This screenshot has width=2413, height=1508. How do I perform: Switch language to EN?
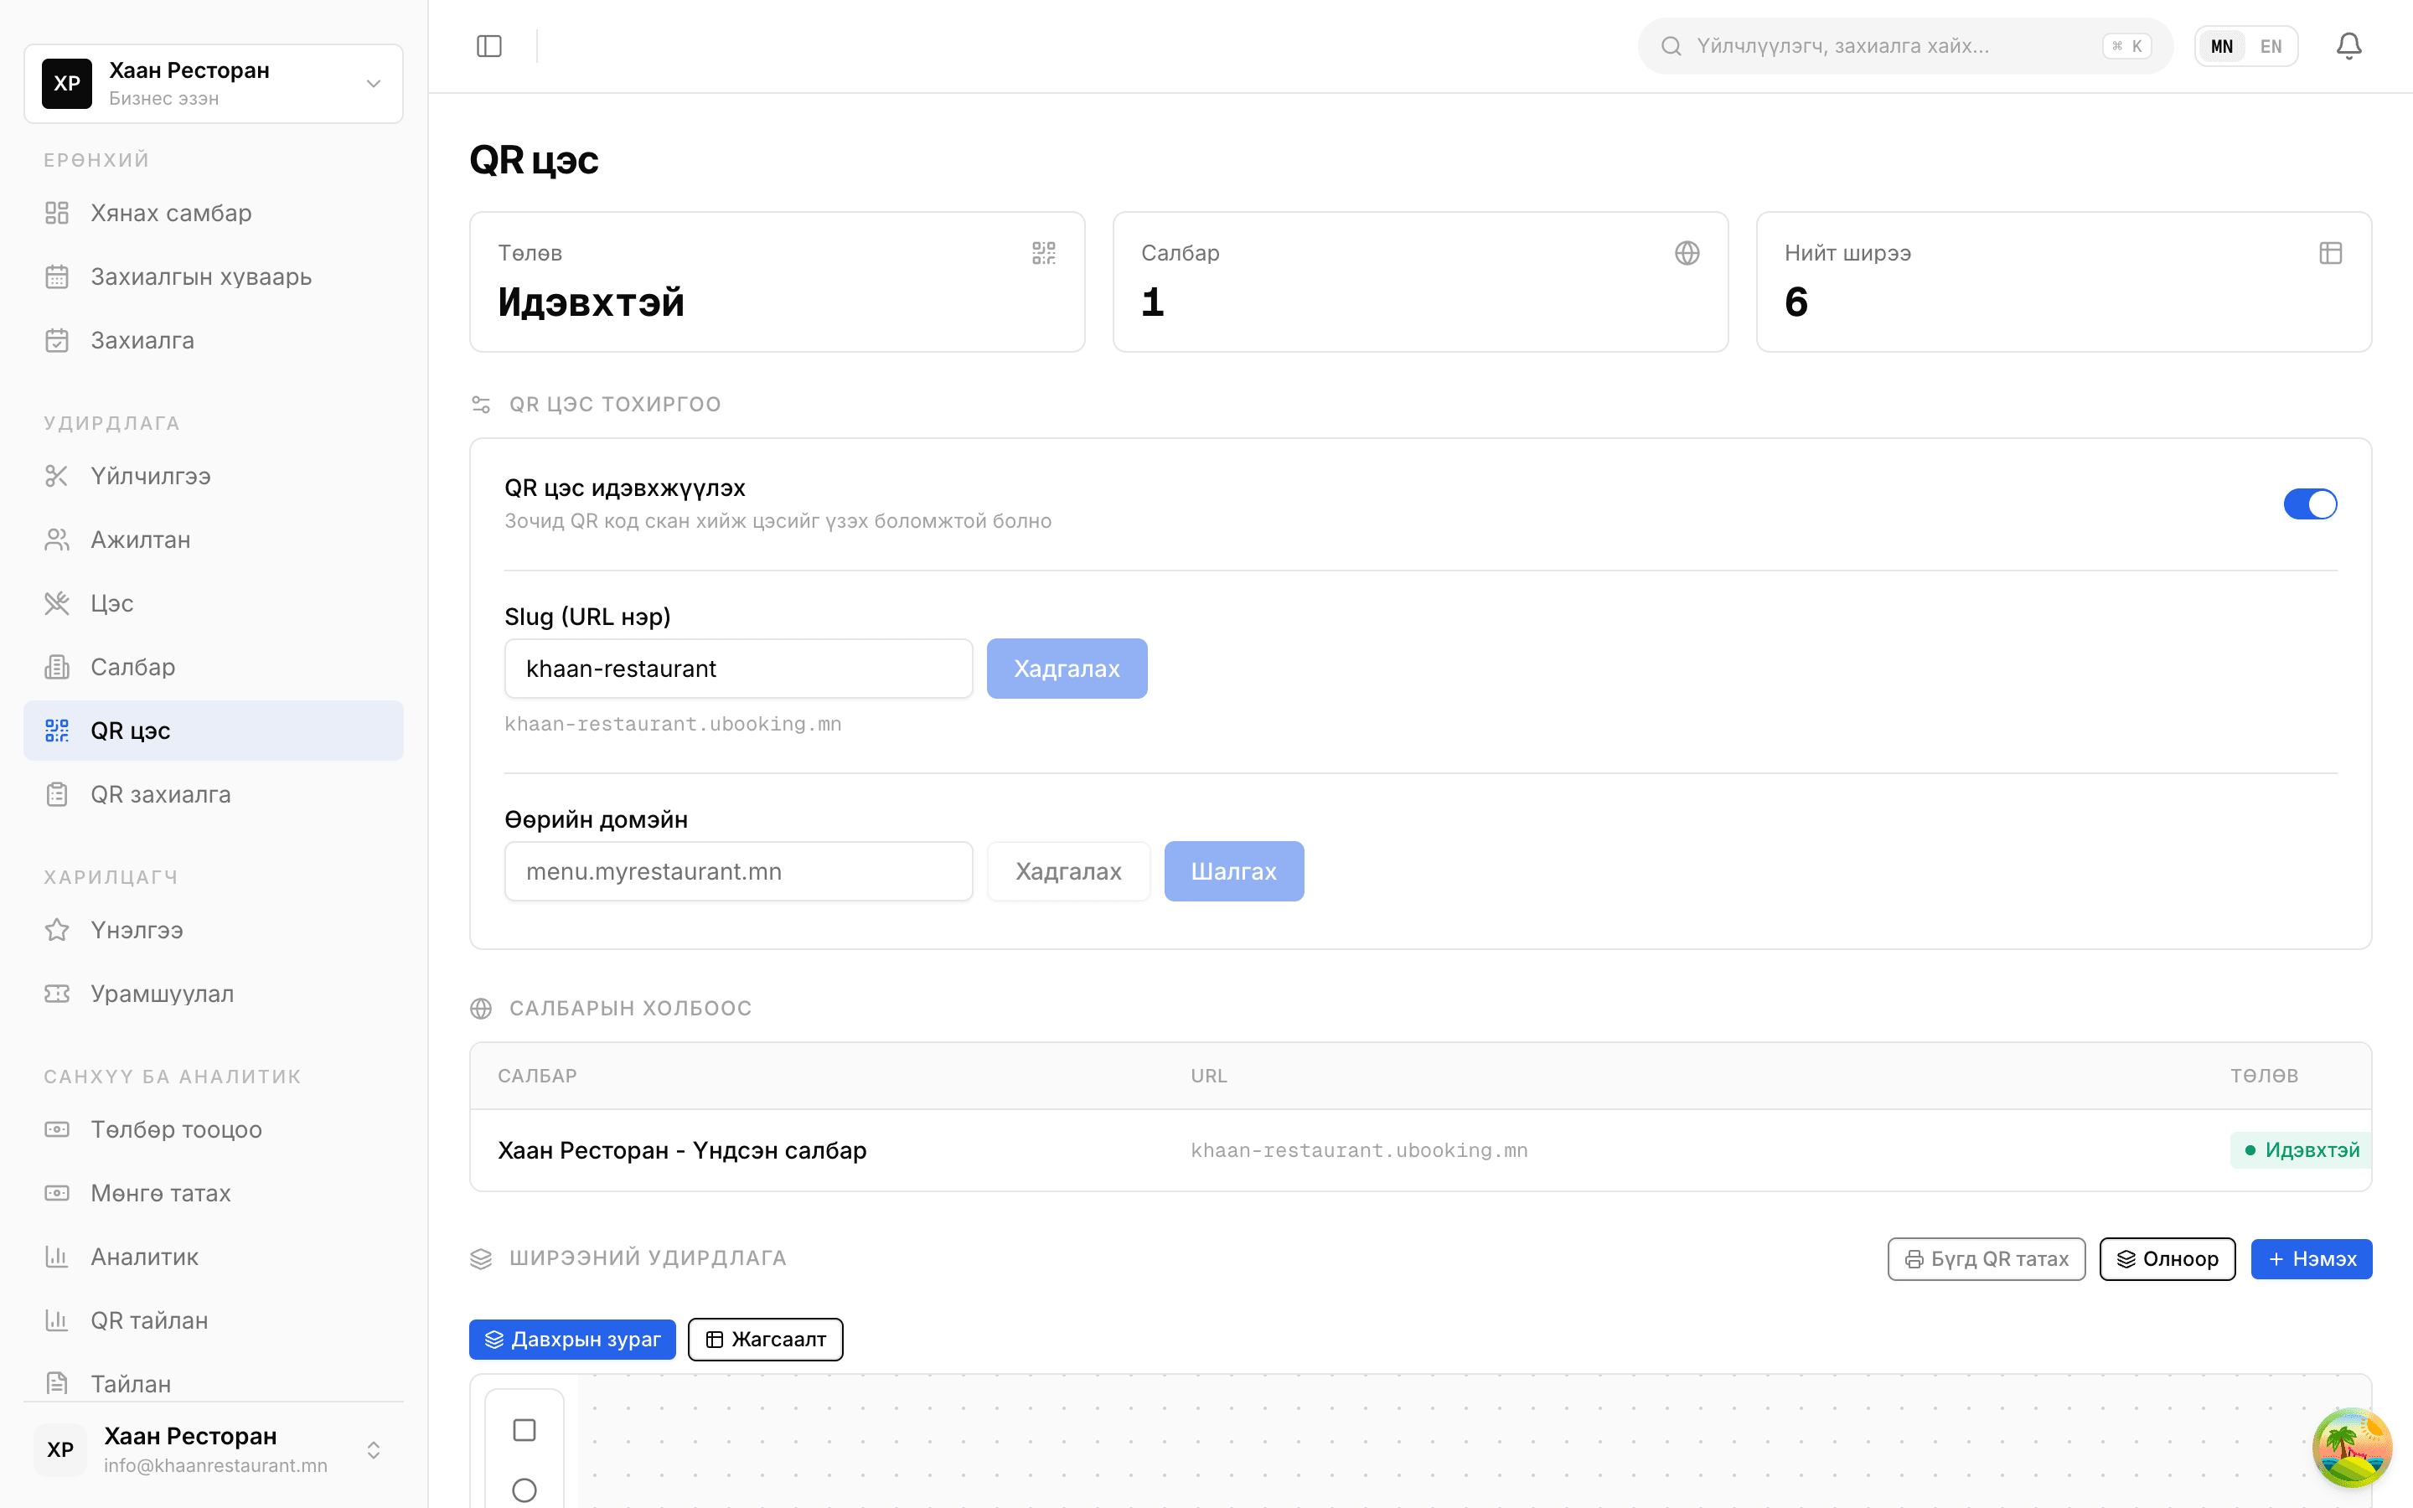tap(2271, 46)
